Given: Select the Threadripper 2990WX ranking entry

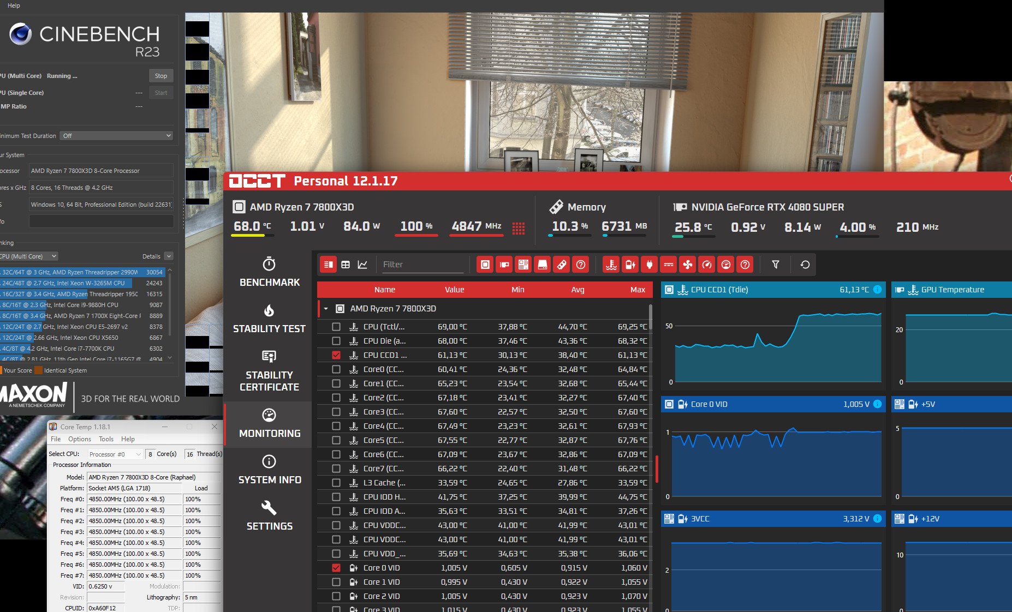Looking at the screenshot, I should pyautogui.click(x=82, y=272).
